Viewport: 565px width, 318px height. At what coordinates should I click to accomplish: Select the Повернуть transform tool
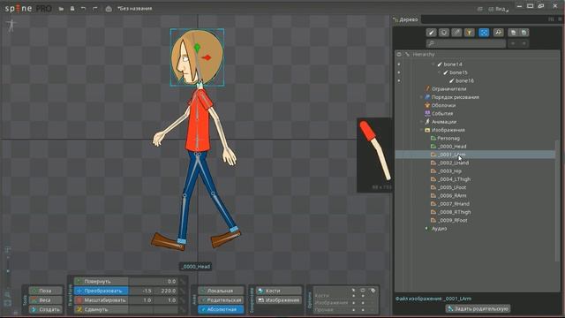101,281
